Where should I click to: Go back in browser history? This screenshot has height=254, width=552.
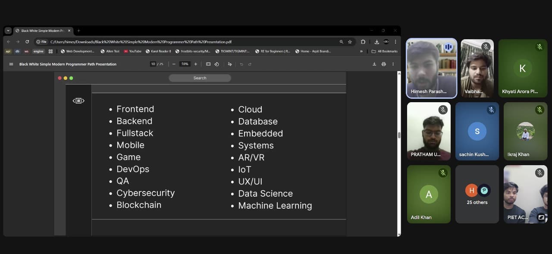pos(9,42)
